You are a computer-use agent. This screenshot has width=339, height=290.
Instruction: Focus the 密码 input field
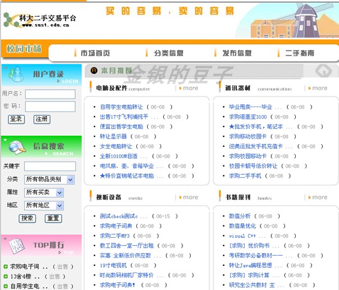[x=50, y=107]
